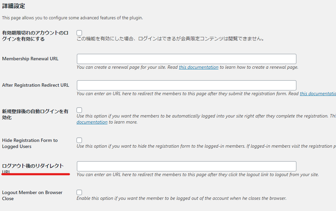This screenshot has height=211, width=336.
Task: Select 'Logout Member on Browser Close' label
Action: click(x=32, y=195)
